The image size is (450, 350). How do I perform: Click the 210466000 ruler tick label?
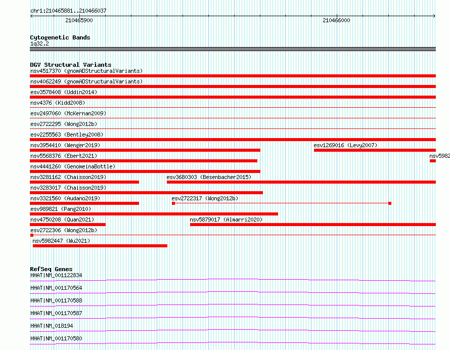(336, 20)
